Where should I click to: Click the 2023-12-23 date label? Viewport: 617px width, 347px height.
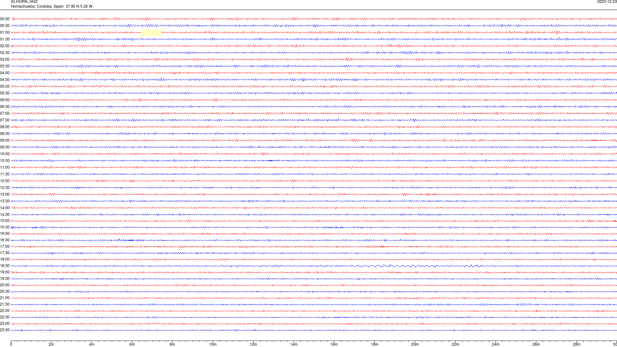pos(607,2)
